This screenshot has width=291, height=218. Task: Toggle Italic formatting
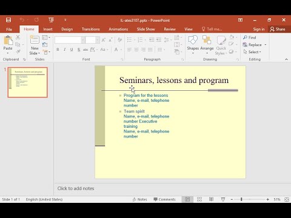click(x=65, y=50)
